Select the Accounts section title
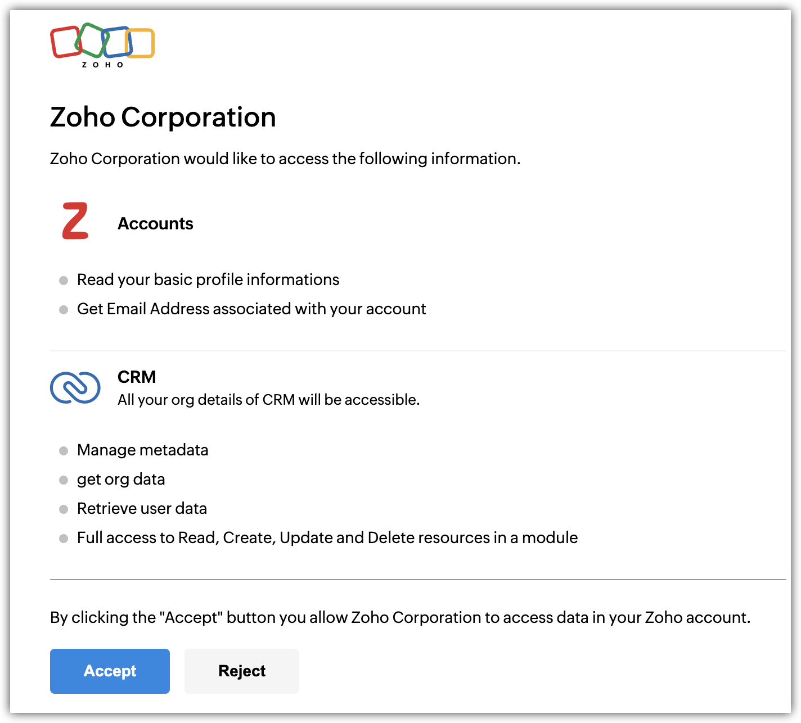 point(155,224)
